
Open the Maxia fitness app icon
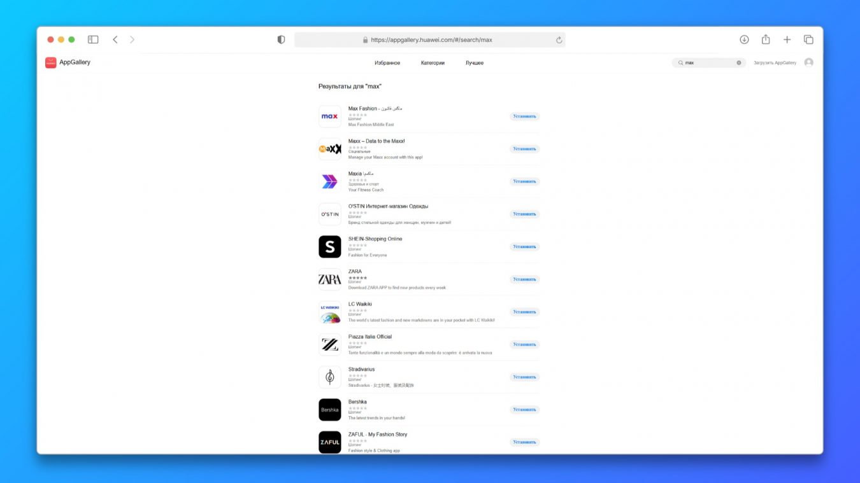click(330, 181)
